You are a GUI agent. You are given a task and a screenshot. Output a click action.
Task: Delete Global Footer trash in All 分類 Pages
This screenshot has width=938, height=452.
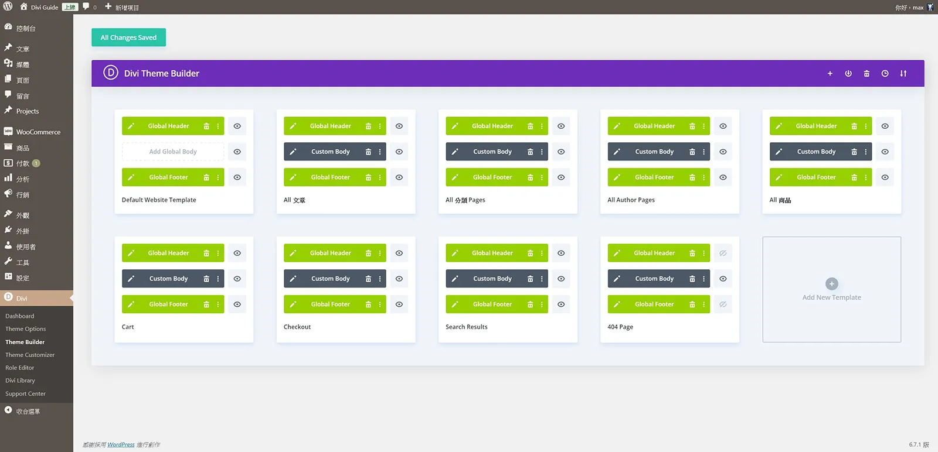(530, 177)
